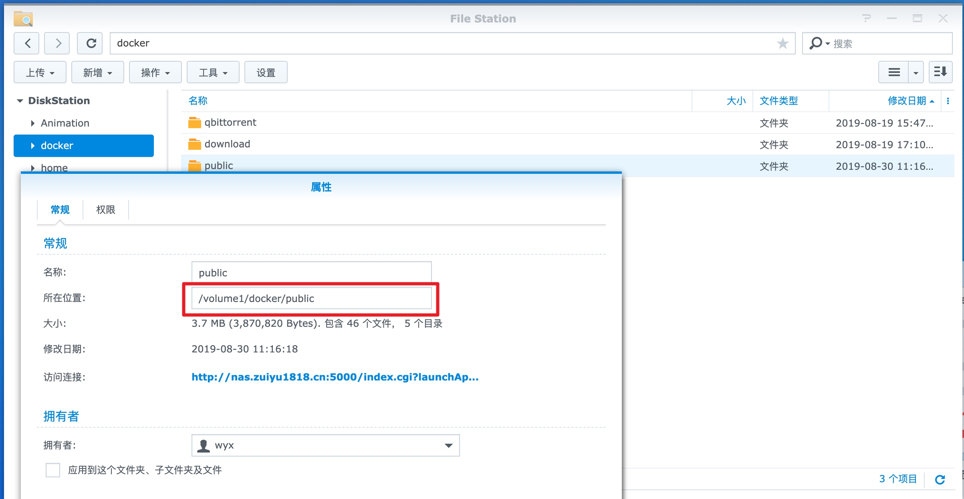Click the search magnifier icon
The width and height of the screenshot is (964, 499).
[815, 43]
